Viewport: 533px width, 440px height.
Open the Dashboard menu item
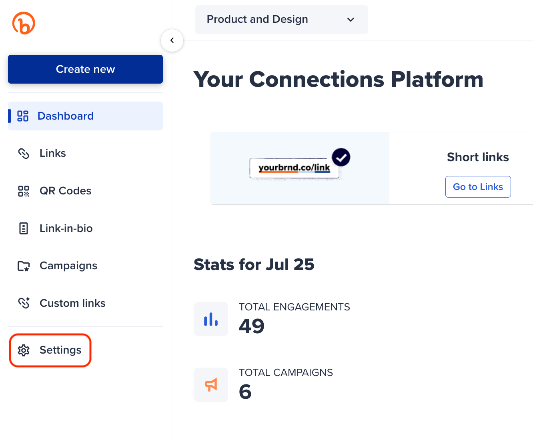(85, 116)
